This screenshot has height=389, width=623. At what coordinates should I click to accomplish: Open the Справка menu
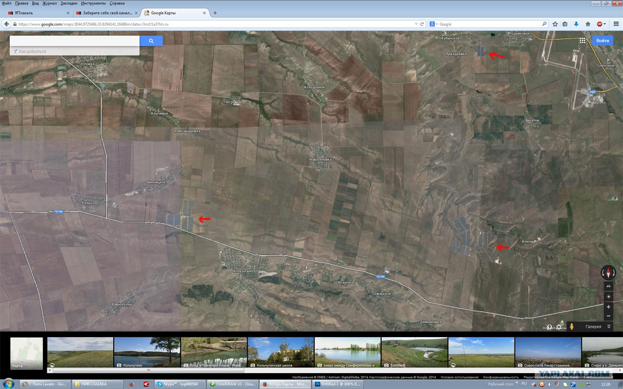(117, 3)
